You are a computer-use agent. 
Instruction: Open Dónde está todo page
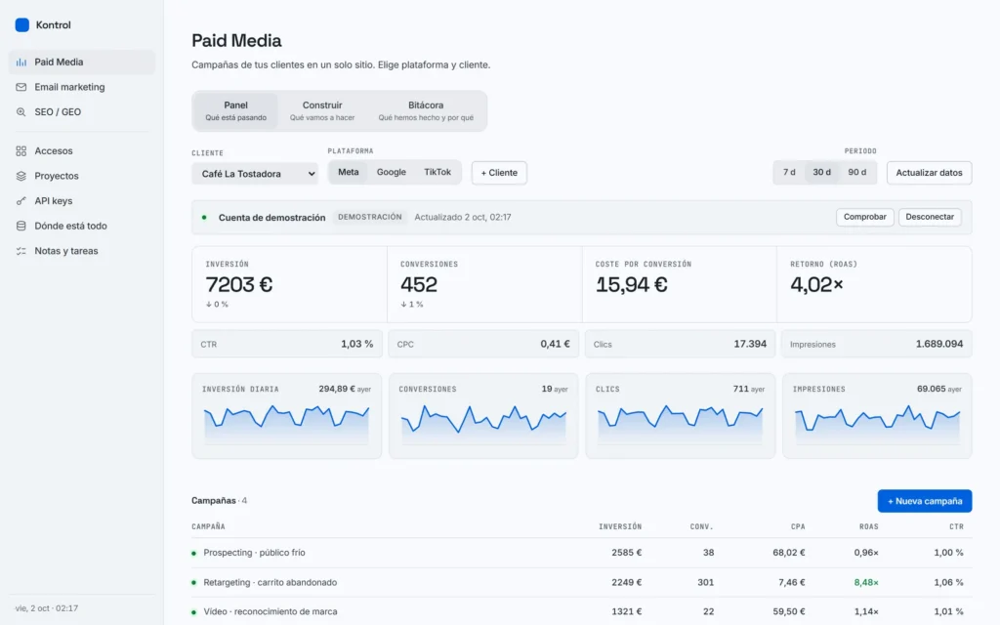tap(82, 226)
